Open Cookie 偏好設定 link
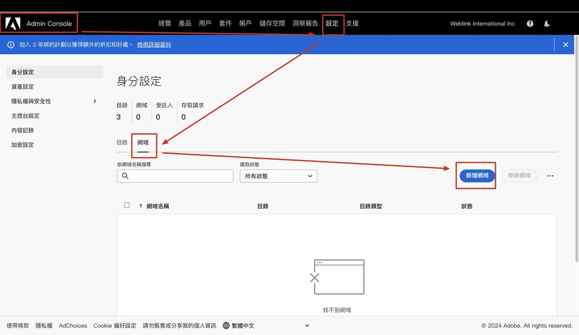Screen dimensions: 579x335 (115, 326)
